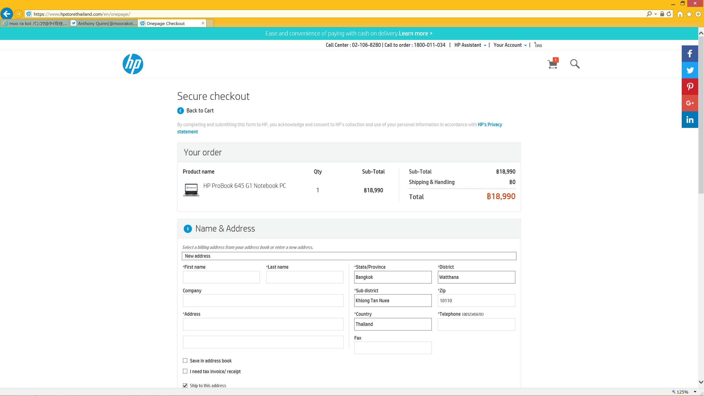Share on Pinterest sidebar icon
This screenshot has height=396, width=704.
pyautogui.click(x=690, y=87)
